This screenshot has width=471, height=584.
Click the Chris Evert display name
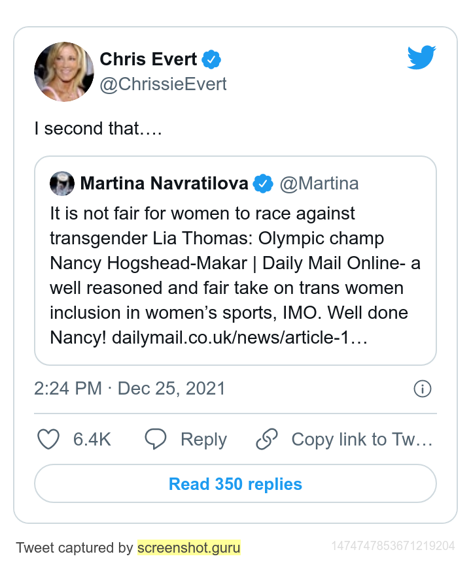[148, 59]
